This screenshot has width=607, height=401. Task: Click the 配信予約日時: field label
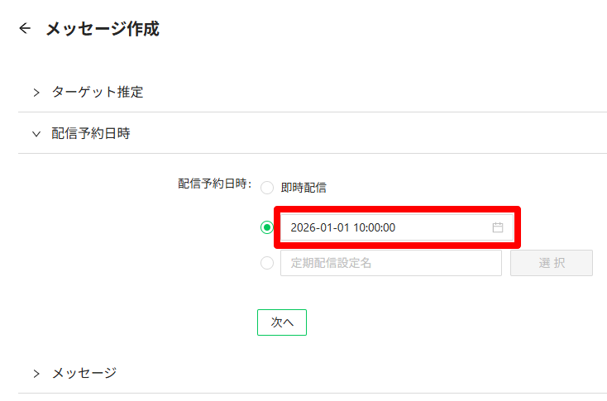(x=214, y=184)
